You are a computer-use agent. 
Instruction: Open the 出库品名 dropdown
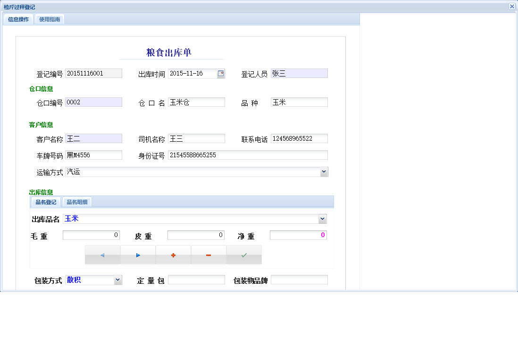point(323,219)
